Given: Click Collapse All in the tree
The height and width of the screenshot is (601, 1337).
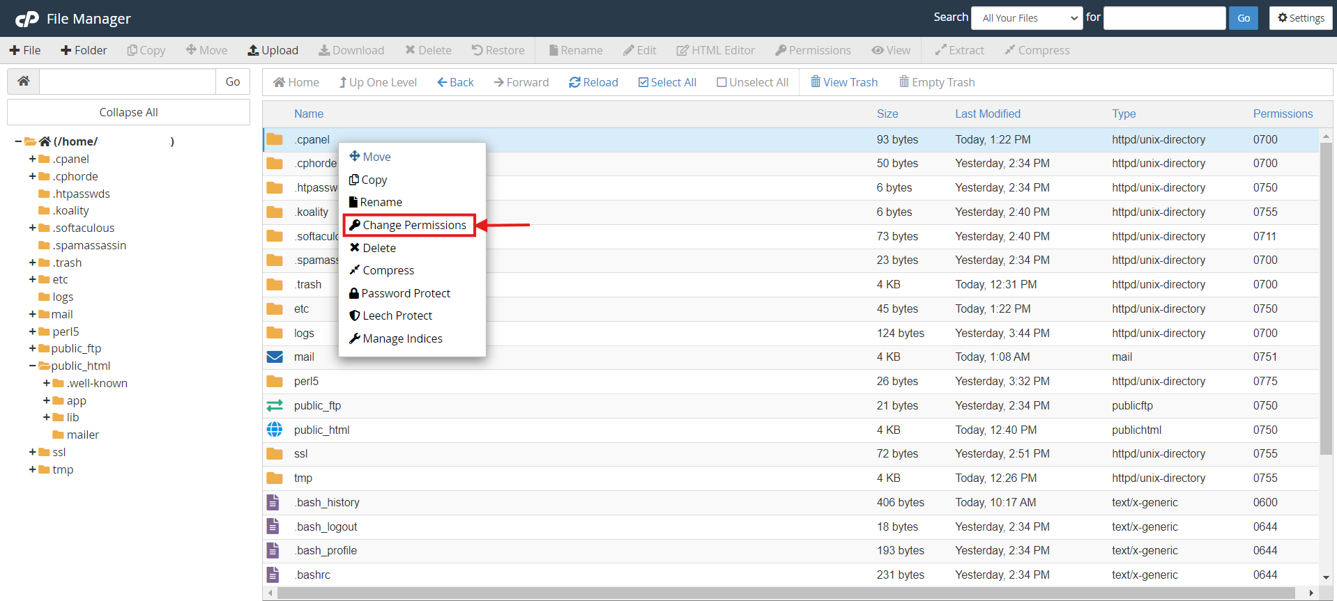Looking at the screenshot, I should click(128, 112).
